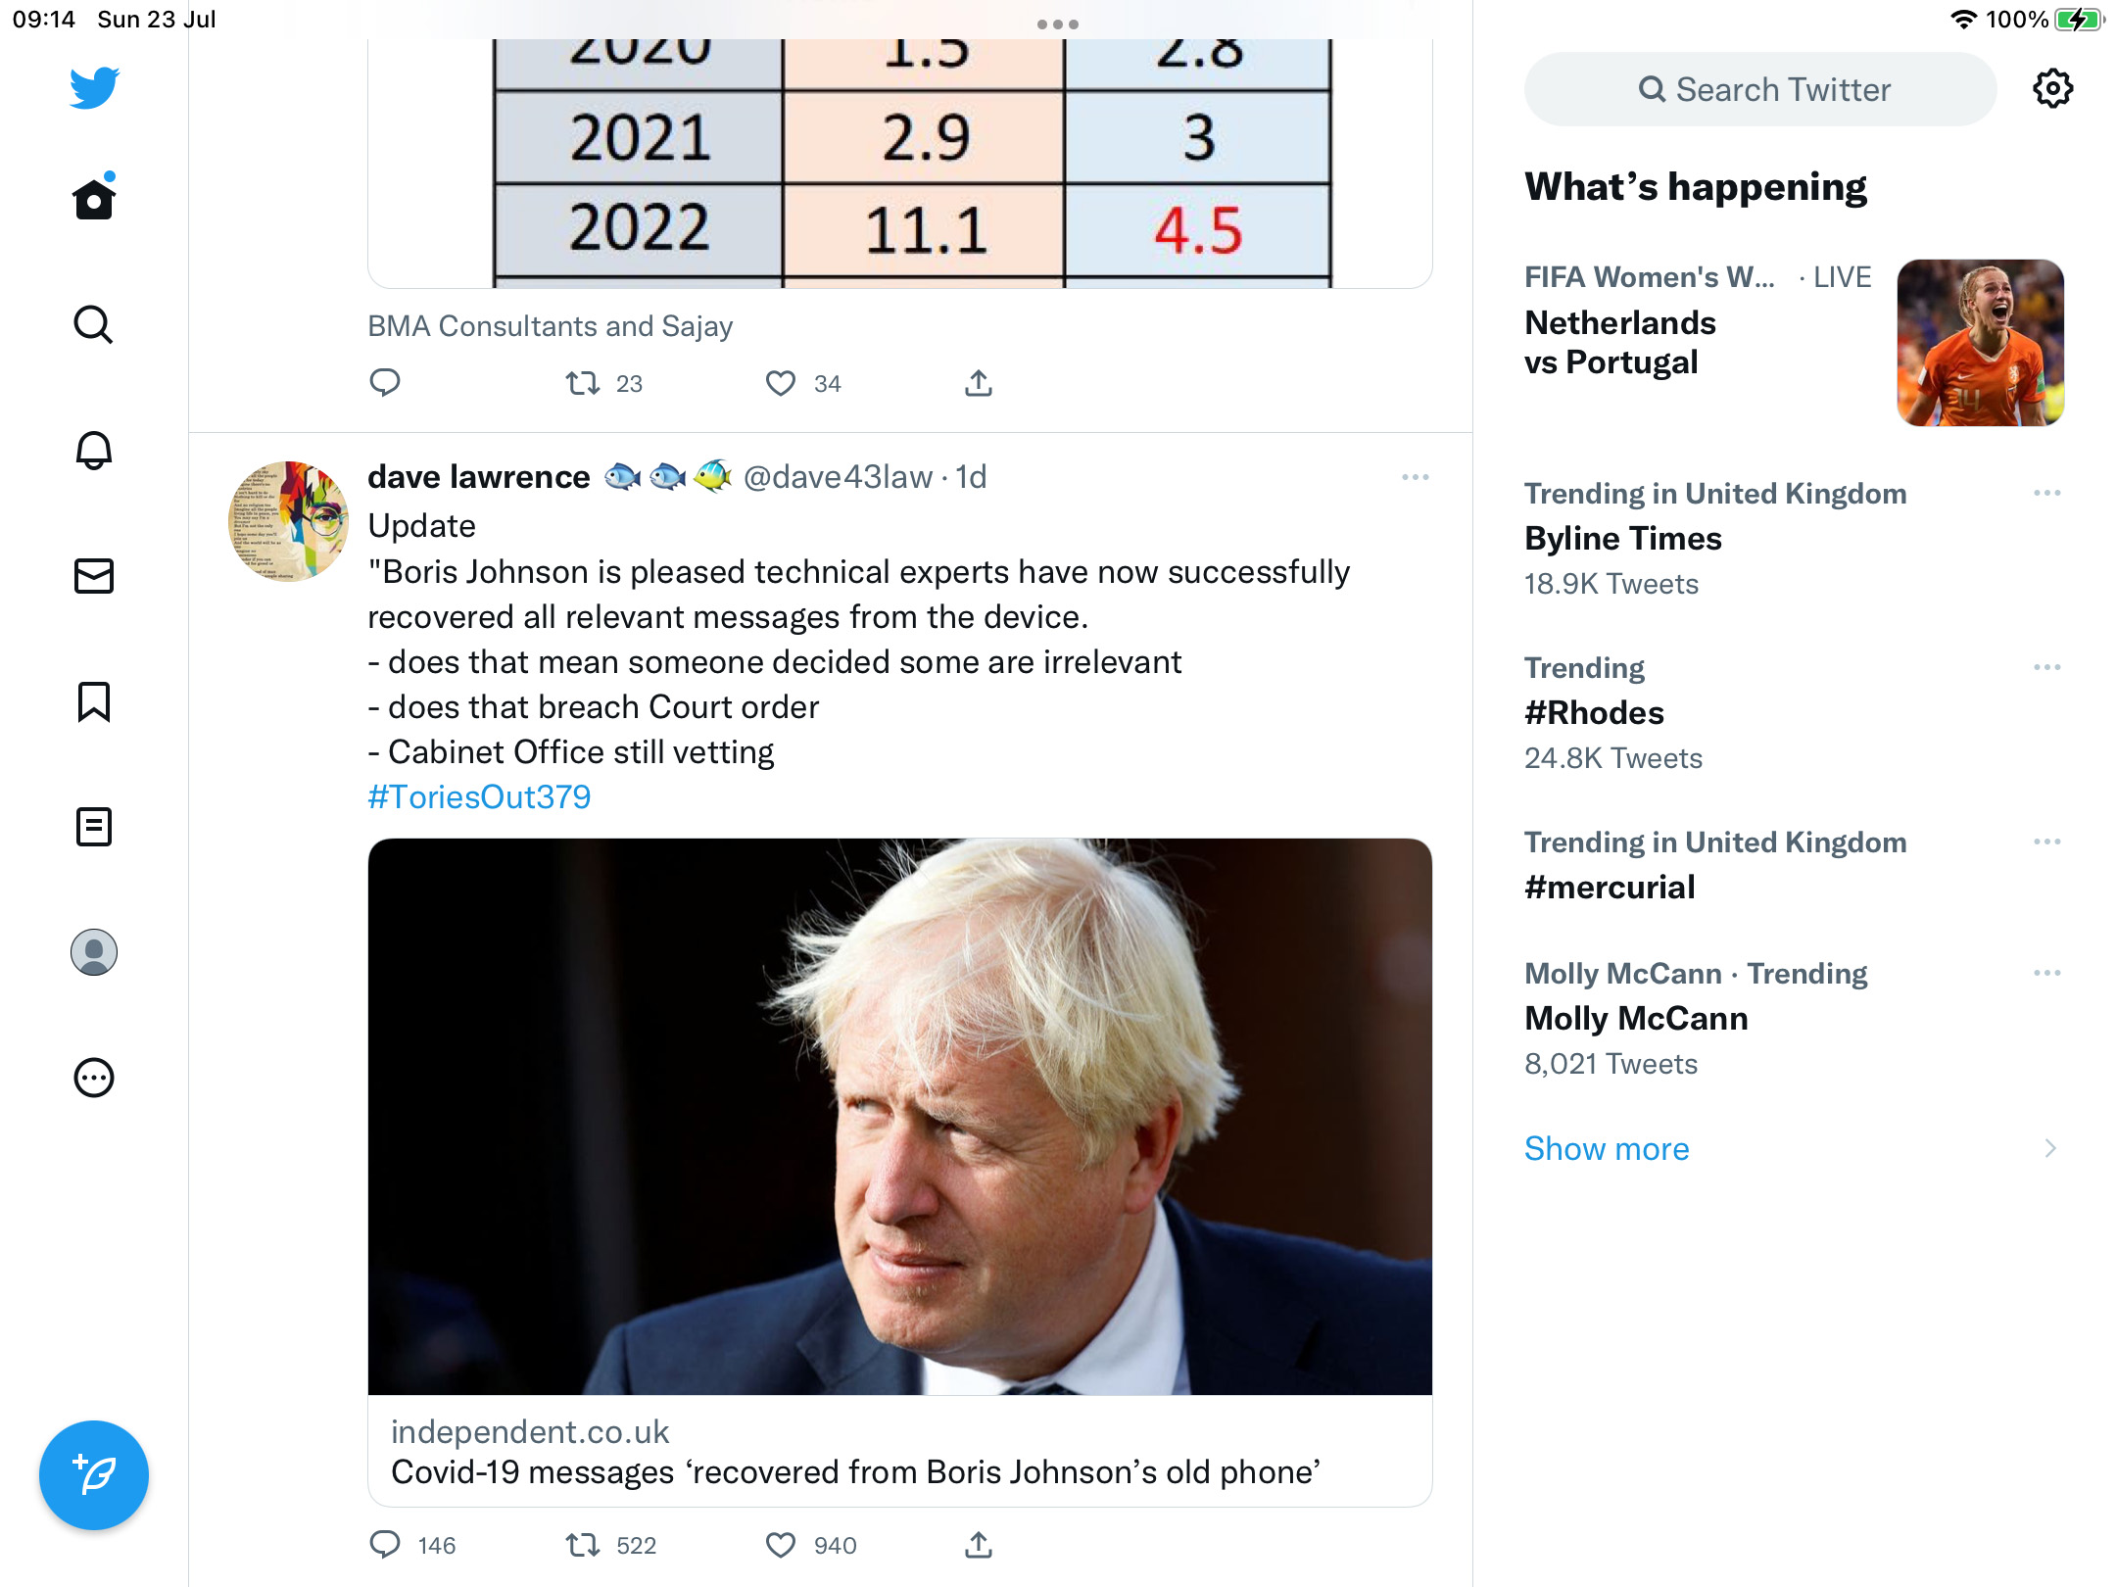Show more trending topics
This screenshot has width=2116, height=1587.
pyautogui.click(x=1607, y=1148)
